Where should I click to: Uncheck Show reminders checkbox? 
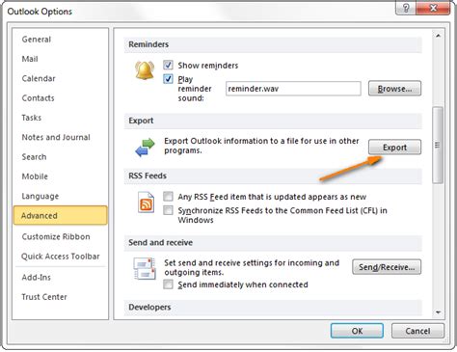click(168, 65)
